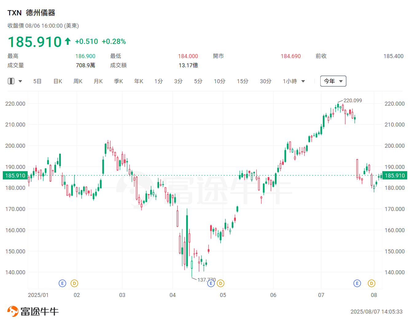Click the chart layout split-panel icon
The height and width of the screenshot is (324, 410).
[x=11, y=81]
